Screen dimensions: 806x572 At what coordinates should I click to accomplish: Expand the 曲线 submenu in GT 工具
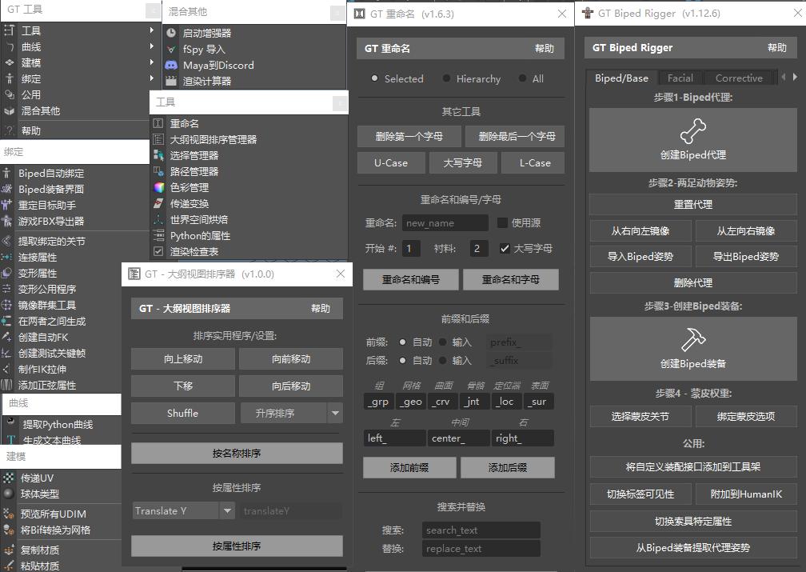pyautogui.click(x=151, y=46)
